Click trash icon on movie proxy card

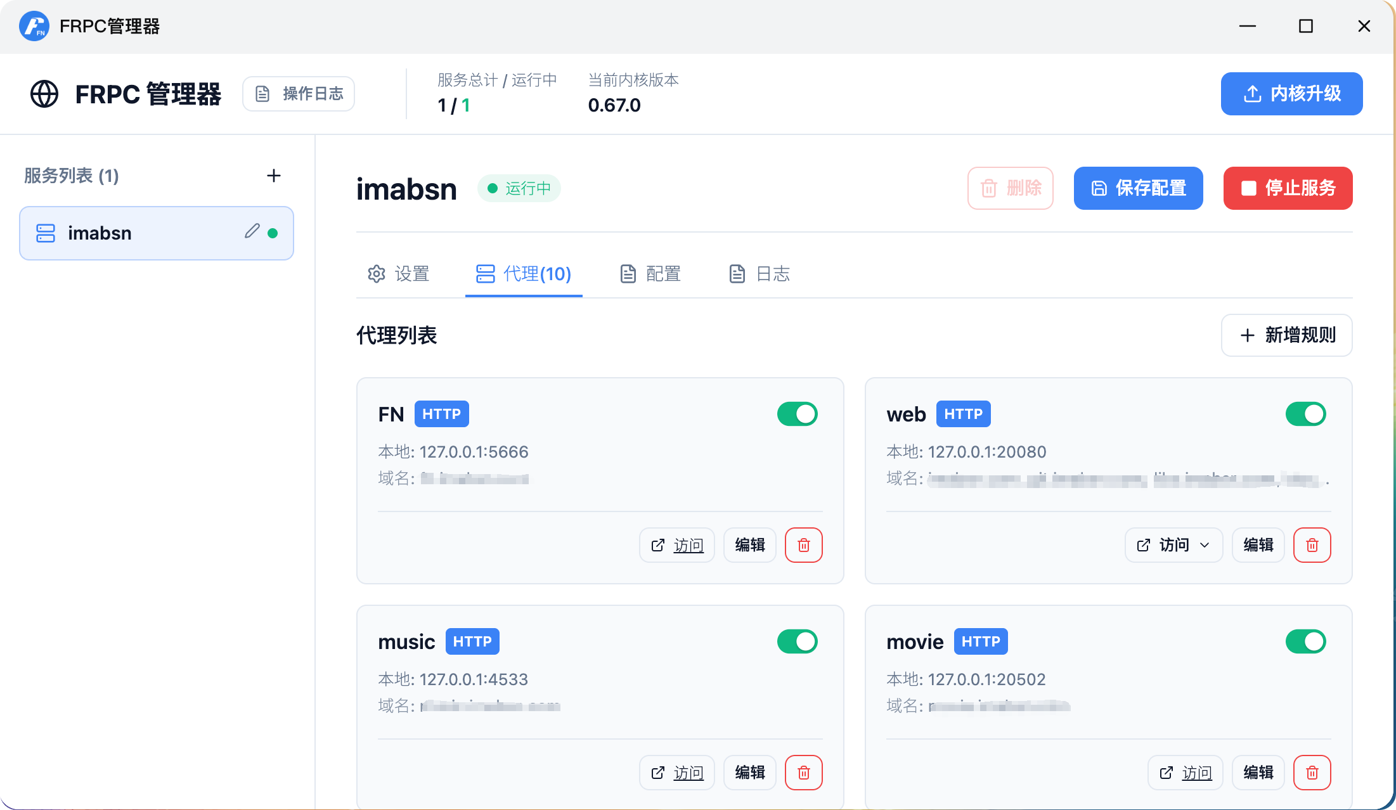click(x=1312, y=773)
